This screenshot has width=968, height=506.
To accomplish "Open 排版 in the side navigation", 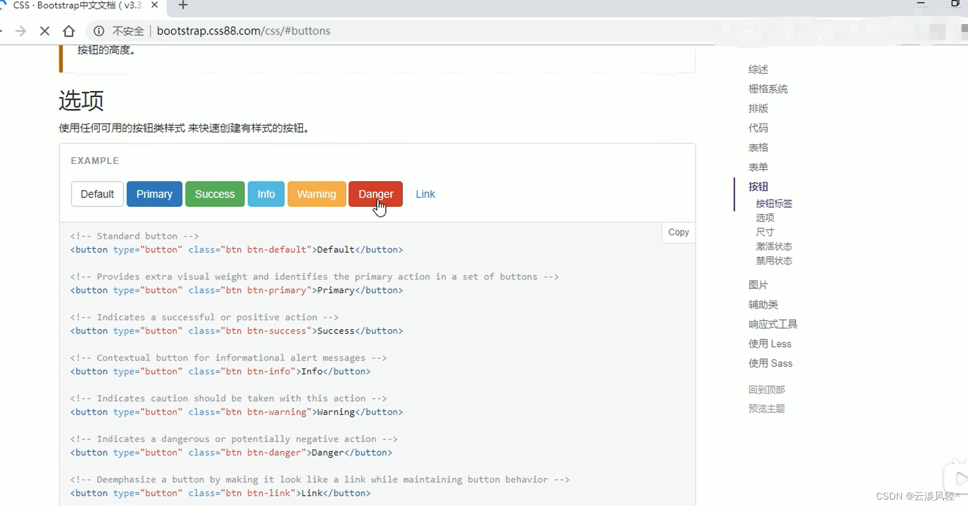I will pos(758,108).
